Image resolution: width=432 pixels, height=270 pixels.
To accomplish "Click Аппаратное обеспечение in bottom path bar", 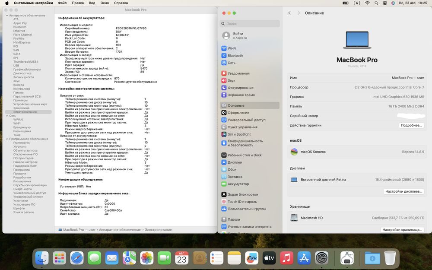I will pos(120,229).
